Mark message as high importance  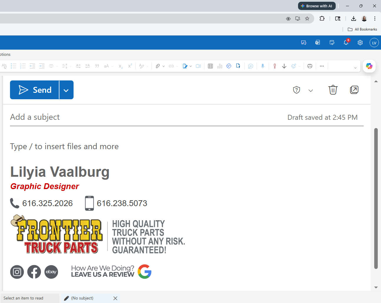click(275, 66)
